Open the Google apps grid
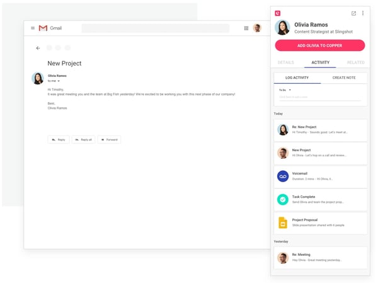 (246, 28)
